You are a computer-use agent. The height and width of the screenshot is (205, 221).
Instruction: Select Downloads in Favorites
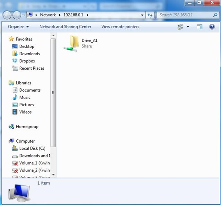[x=30, y=54]
